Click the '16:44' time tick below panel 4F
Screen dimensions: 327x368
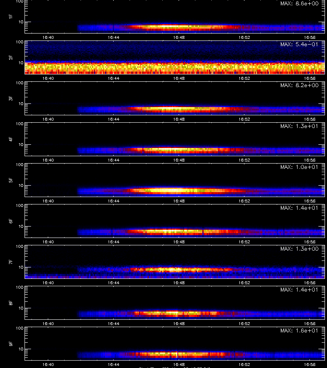tap(114, 160)
